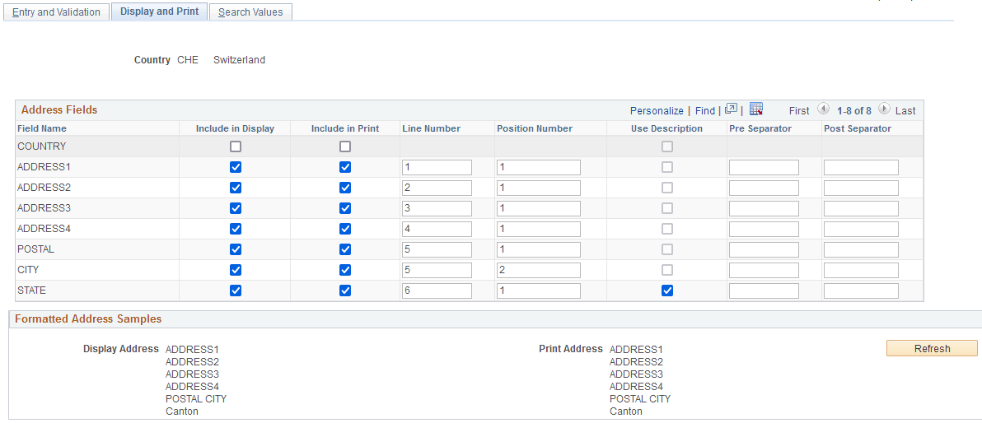
Task: Focus Post Separator field for POSTAL
Action: coord(861,249)
